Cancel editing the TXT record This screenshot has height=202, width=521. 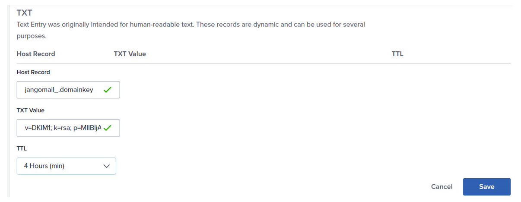442,186
